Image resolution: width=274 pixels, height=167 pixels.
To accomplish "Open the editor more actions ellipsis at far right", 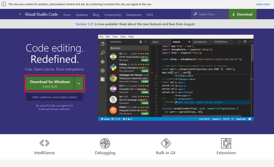I will [x=251, y=42].
